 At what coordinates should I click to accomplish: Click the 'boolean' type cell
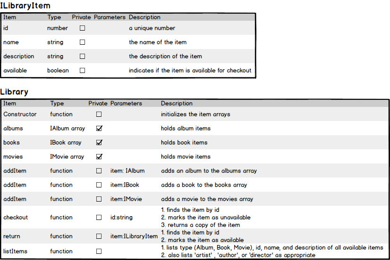[58, 71]
